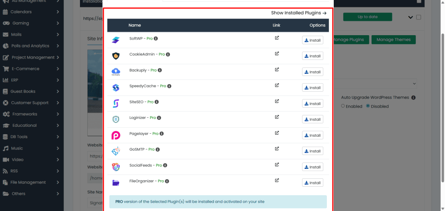Open the Guest Books sidebar menu
Viewport: 445px width, 211px height.
(31, 91)
